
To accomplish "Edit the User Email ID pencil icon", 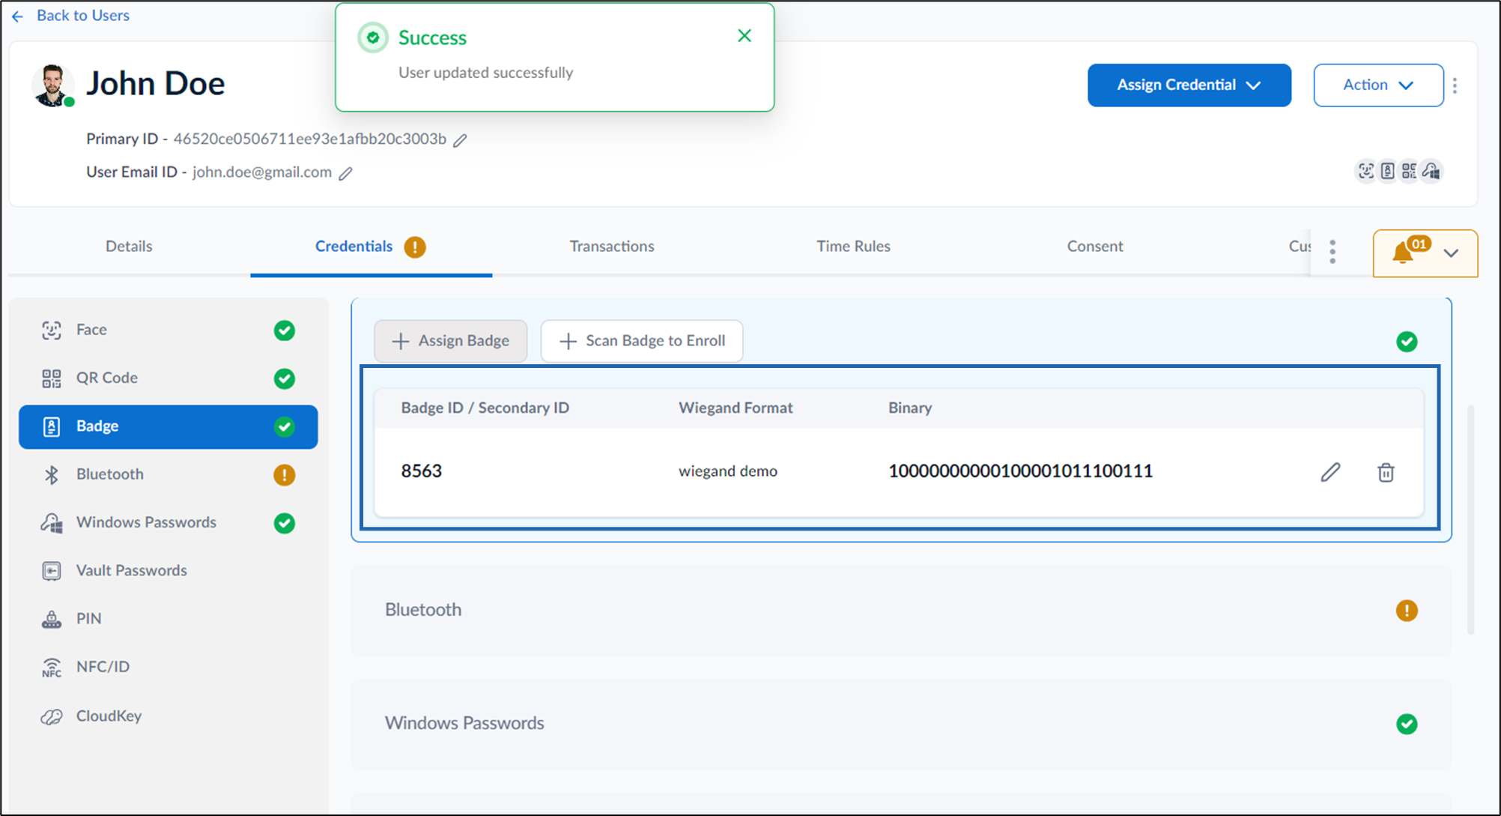I will pos(345,173).
